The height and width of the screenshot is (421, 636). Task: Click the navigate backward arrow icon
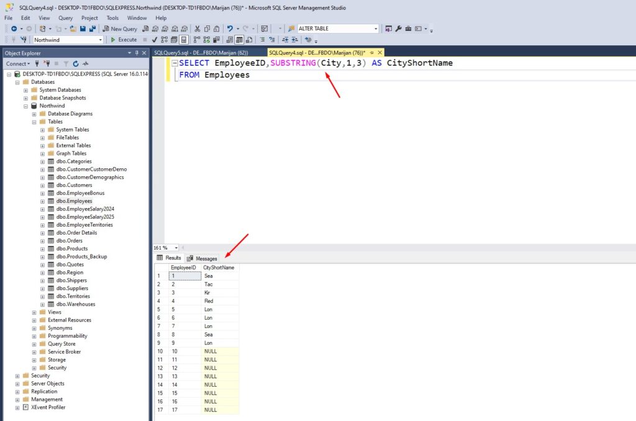[x=14, y=29]
